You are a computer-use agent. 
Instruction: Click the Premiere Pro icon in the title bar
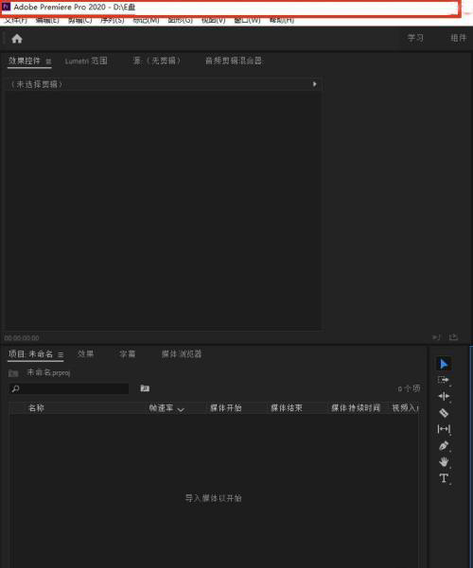(x=7, y=7)
